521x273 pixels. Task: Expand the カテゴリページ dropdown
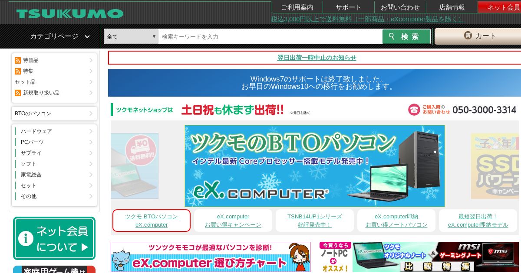[x=60, y=36]
